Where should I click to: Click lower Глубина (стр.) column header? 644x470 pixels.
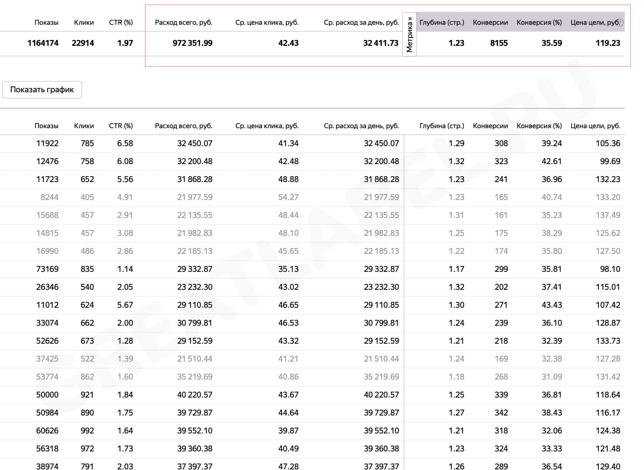tap(442, 126)
